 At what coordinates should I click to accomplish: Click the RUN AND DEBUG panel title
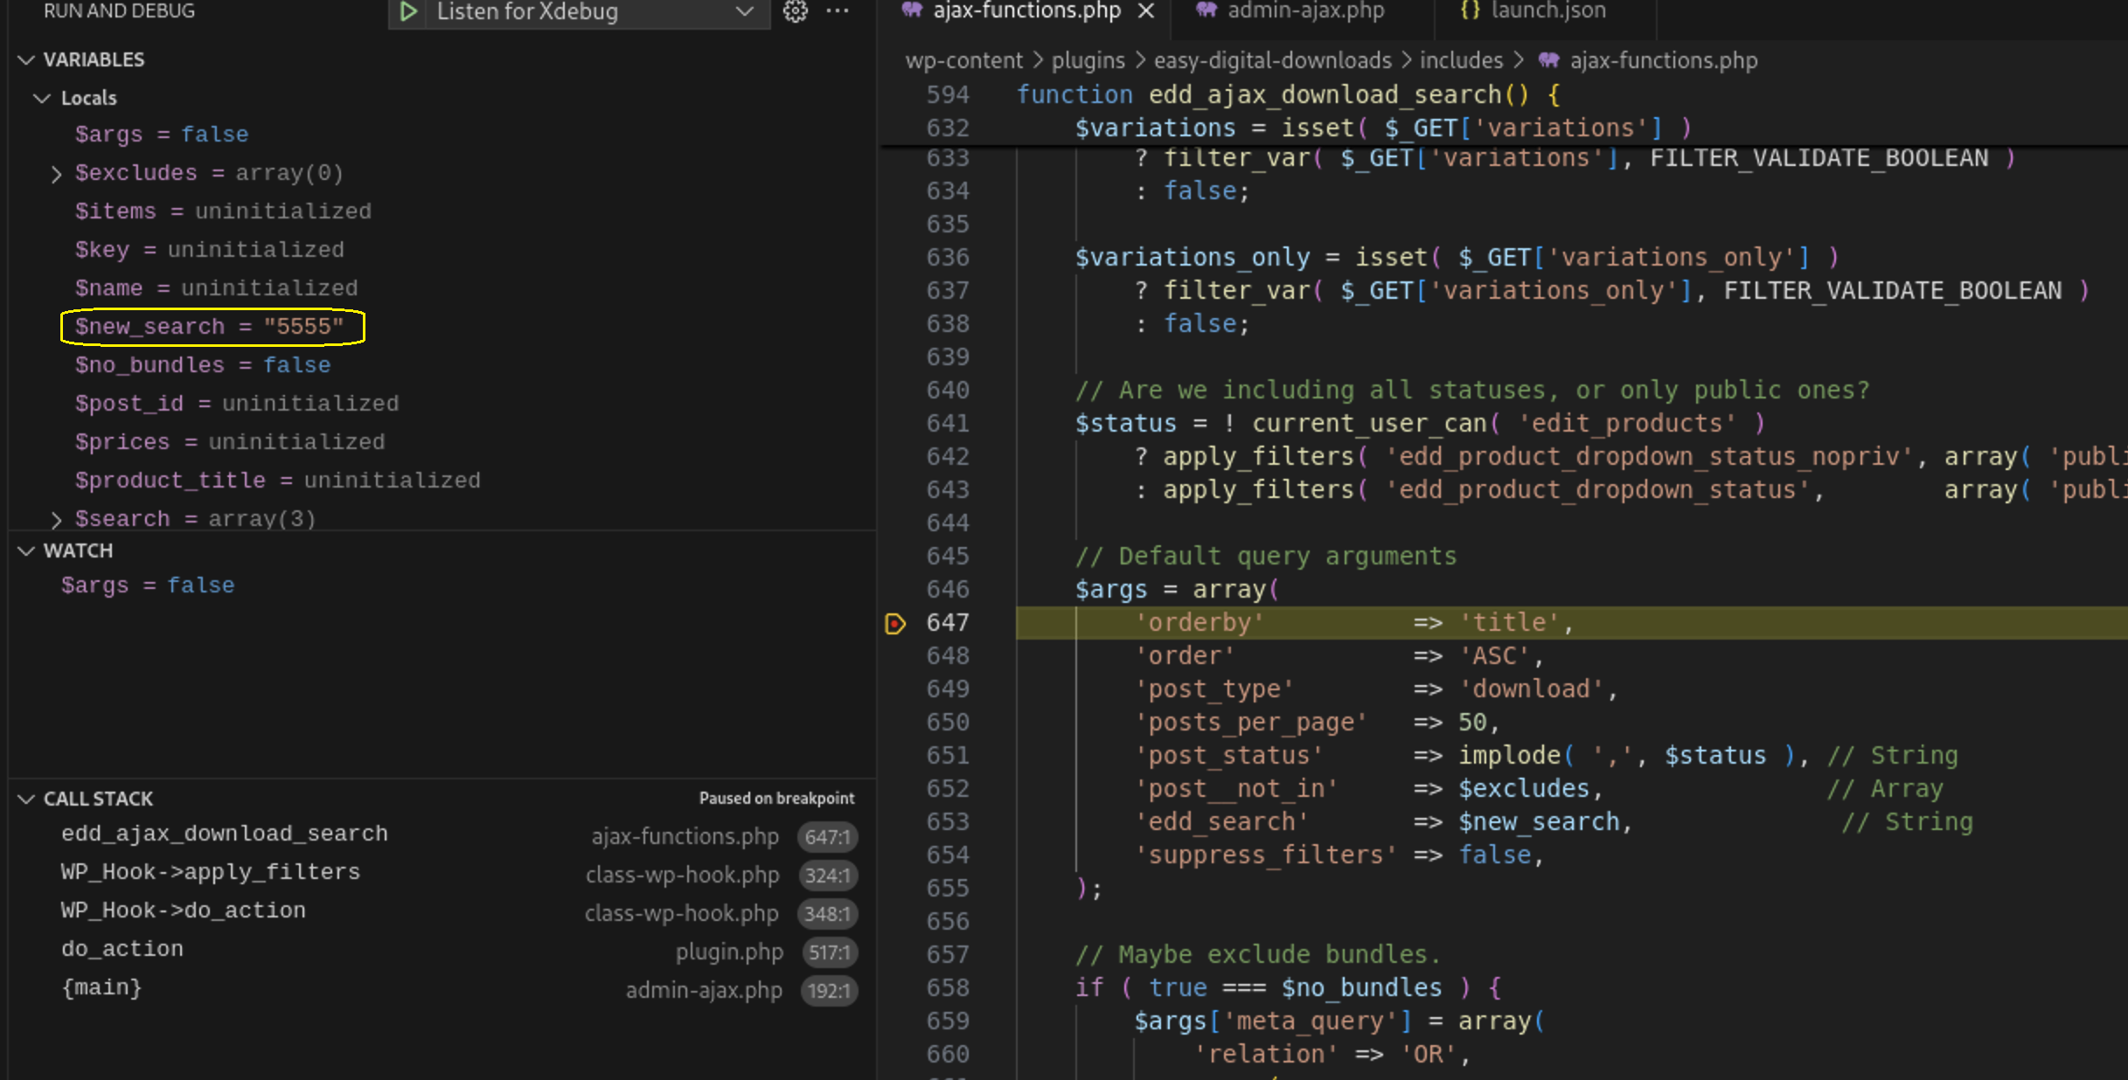click(x=119, y=11)
